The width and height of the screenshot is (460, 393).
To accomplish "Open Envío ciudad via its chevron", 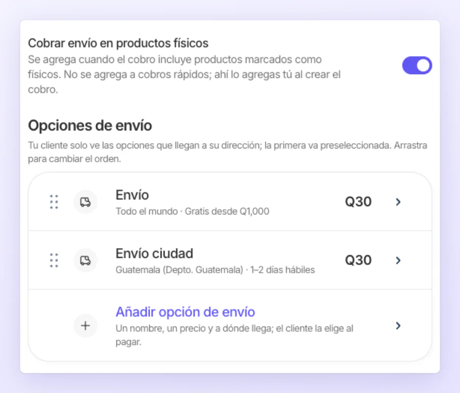I will [398, 260].
